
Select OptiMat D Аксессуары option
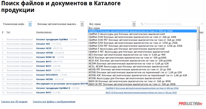pos(142,34)
